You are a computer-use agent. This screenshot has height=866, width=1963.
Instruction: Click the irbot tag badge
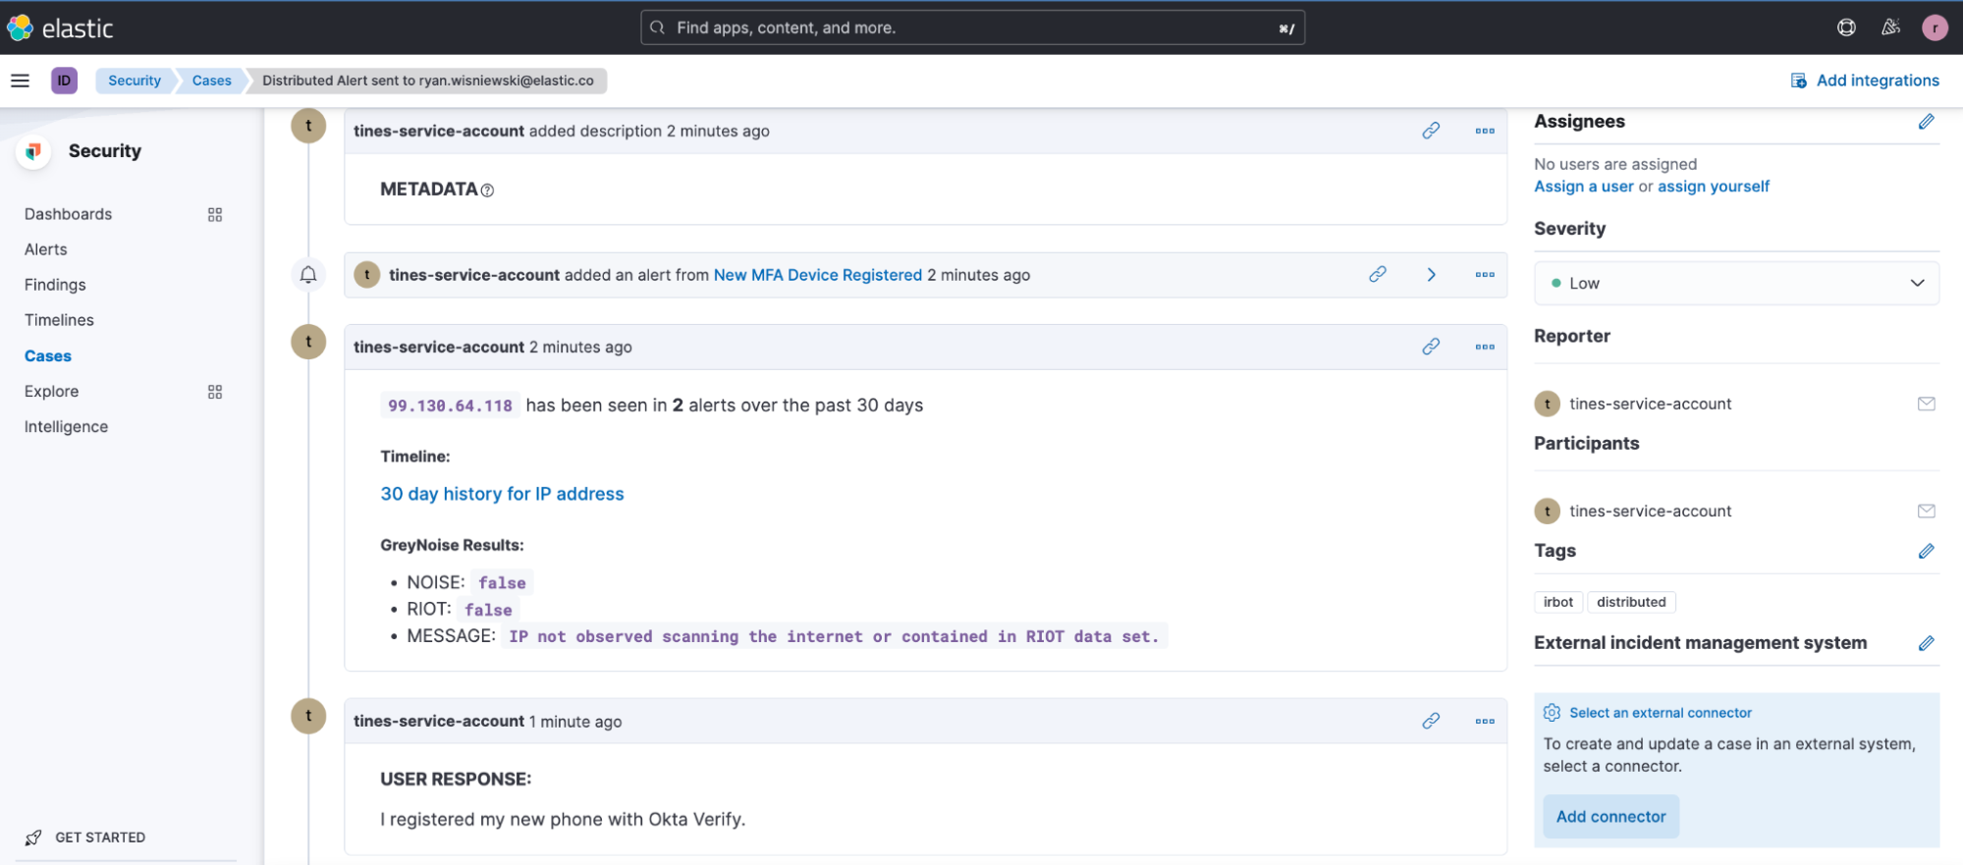click(1558, 602)
